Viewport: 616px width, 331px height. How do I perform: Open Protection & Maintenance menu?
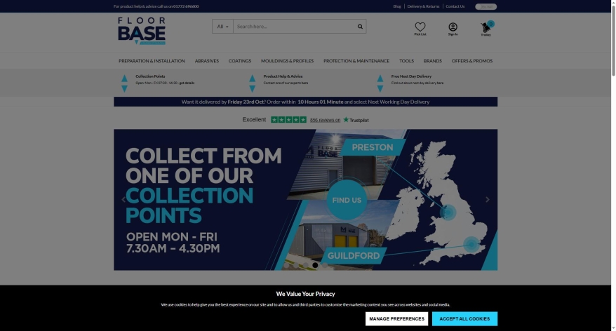tap(356, 61)
